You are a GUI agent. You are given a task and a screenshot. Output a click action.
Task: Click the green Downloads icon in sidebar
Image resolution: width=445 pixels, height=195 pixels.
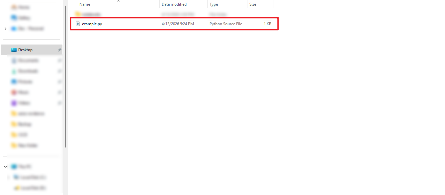pyautogui.click(x=14, y=71)
